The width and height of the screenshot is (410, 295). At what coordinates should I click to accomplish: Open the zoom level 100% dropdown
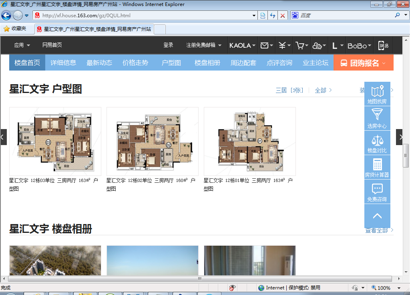(x=399, y=288)
